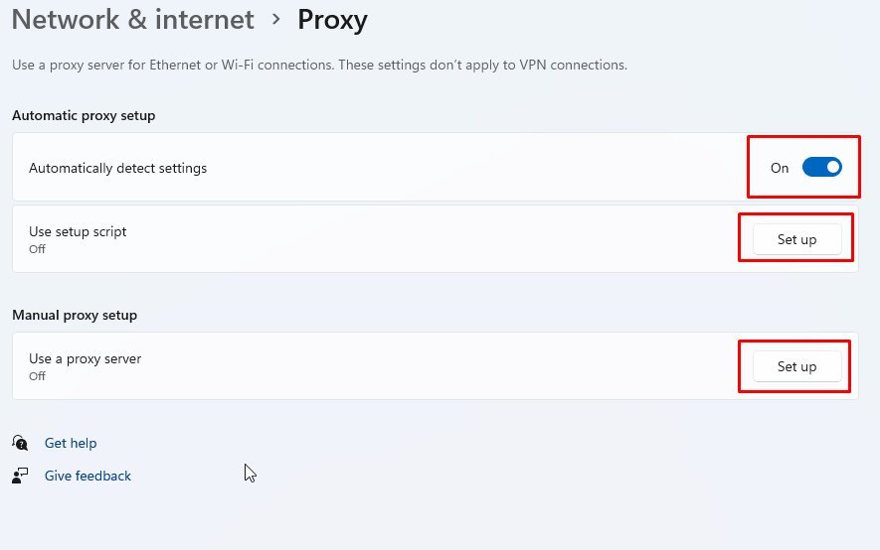Click the Get help question bubble icon

coord(20,443)
